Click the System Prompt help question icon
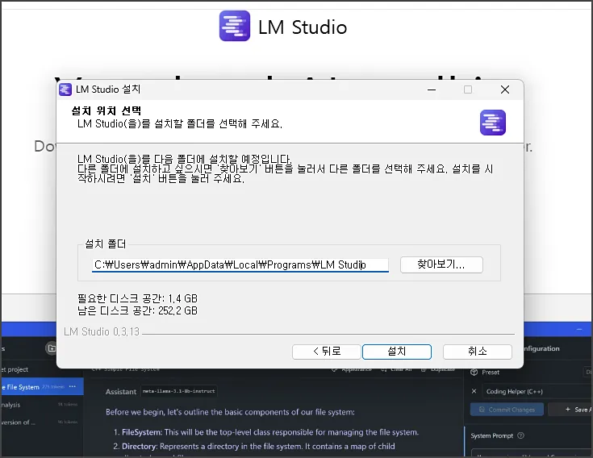The height and width of the screenshot is (458, 593). [520, 435]
